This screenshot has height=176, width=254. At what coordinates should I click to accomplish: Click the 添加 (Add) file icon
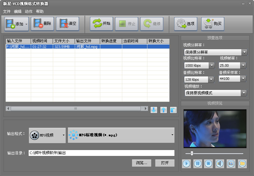coord(11,24)
